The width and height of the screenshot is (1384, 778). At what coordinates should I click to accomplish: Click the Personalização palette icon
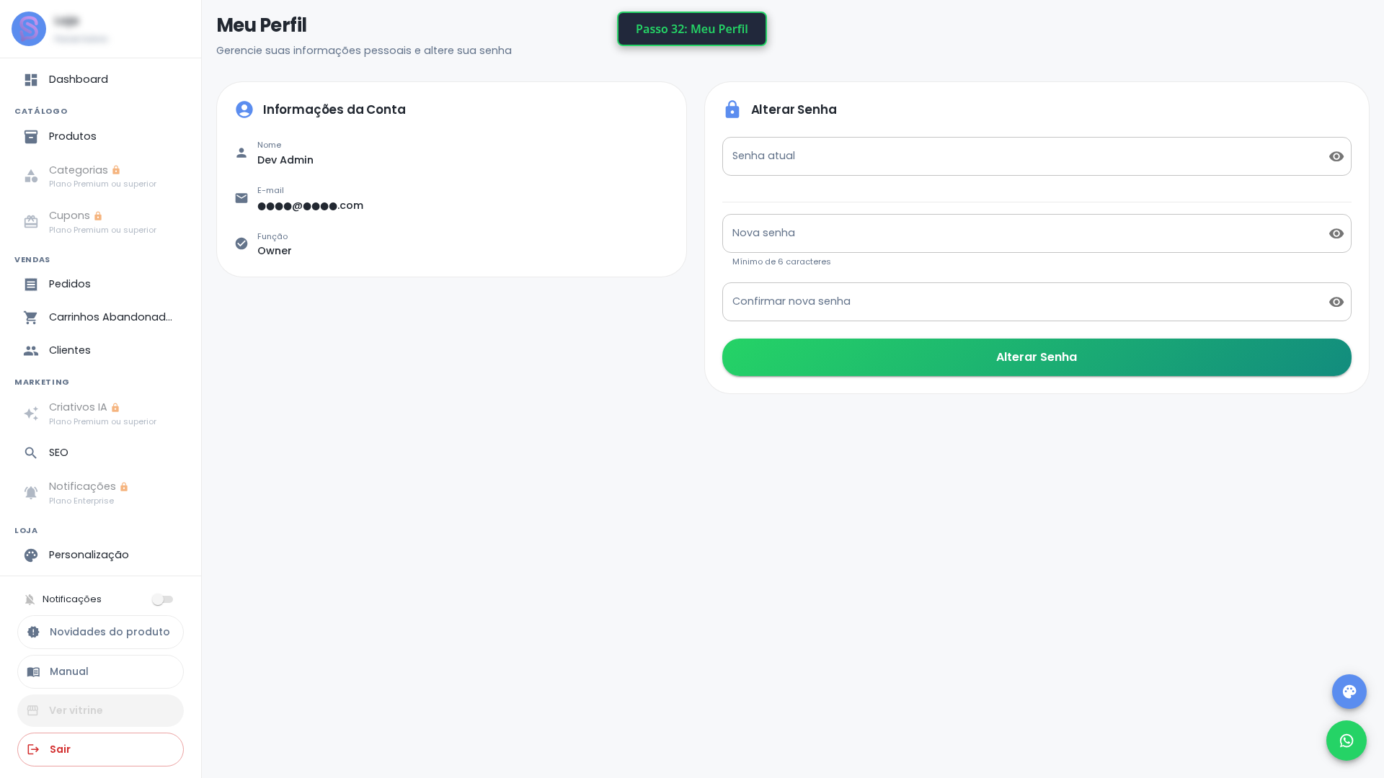pyautogui.click(x=31, y=555)
